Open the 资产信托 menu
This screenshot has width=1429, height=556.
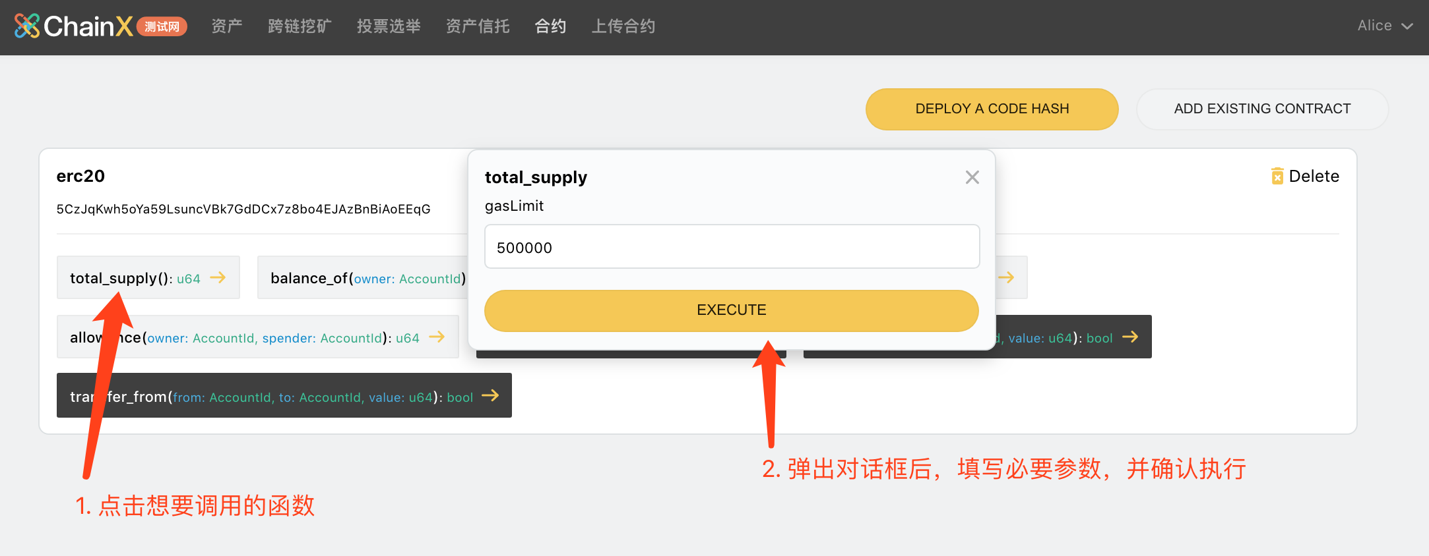click(x=478, y=26)
